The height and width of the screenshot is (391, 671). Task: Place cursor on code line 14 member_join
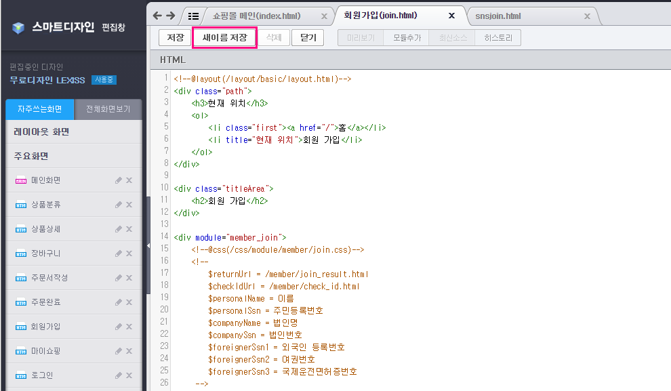tap(230, 237)
